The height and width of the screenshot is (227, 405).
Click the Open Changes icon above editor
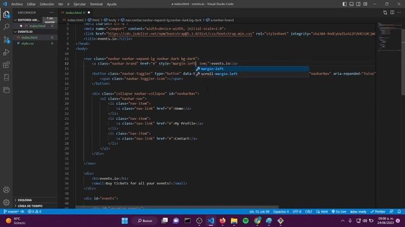[385, 13]
